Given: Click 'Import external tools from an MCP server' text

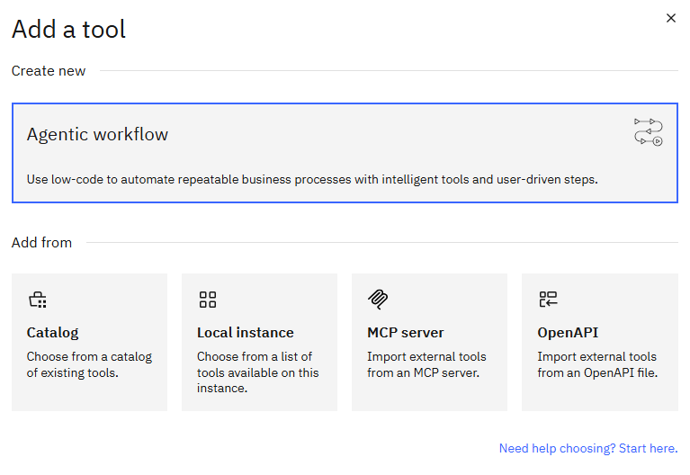Looking at the screenshot, I should point(426,364).
